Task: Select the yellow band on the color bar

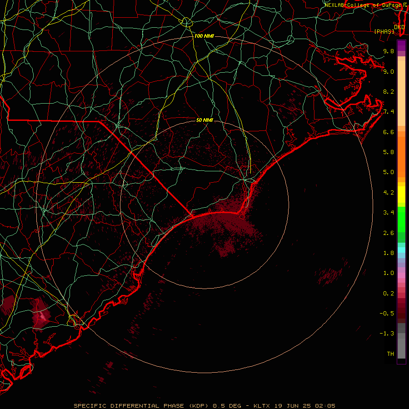Action: (x=401, y=195)
